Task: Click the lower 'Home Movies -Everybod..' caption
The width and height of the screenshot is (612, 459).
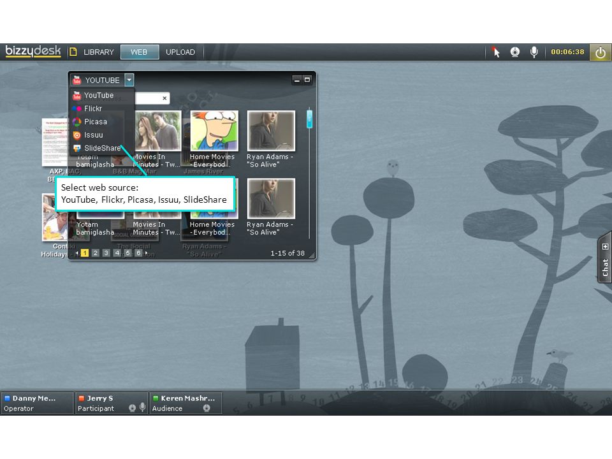Action: [x=212, y=228]
